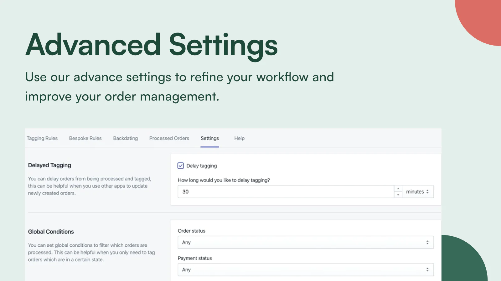Viewport: 501px width, 281px height.
Task: Click the Advanced Settings page title
Action: click(151, 45)
